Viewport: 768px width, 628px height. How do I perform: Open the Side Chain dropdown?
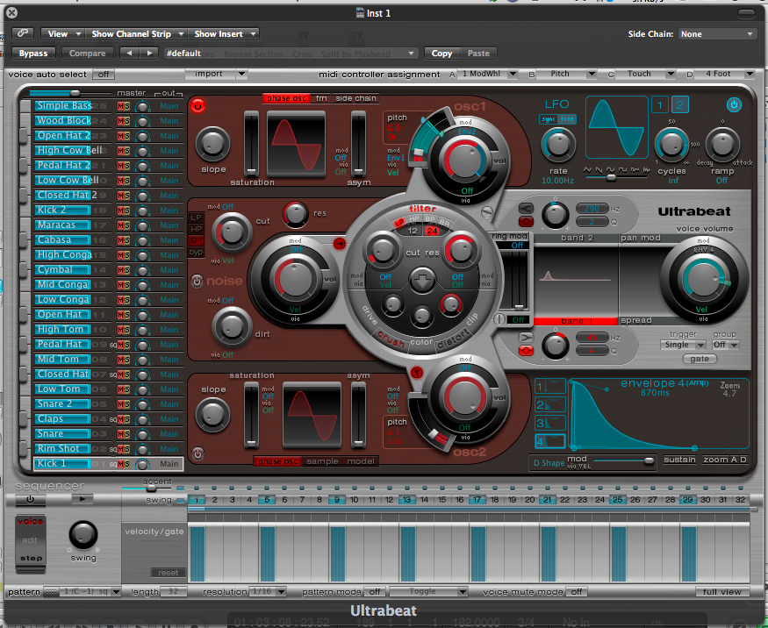pos(716,34)
